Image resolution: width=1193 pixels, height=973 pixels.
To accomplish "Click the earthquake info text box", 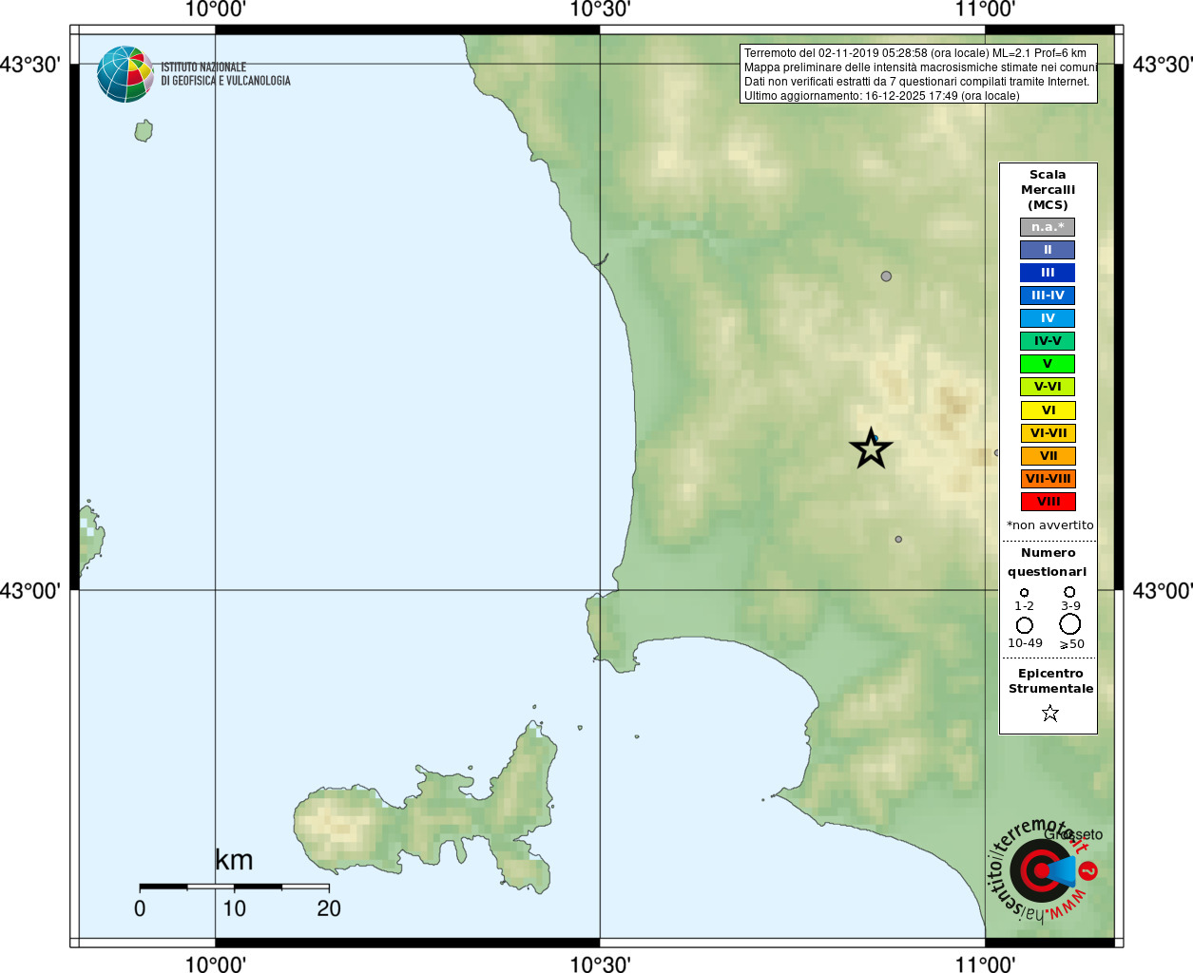I will click(918, 74).
